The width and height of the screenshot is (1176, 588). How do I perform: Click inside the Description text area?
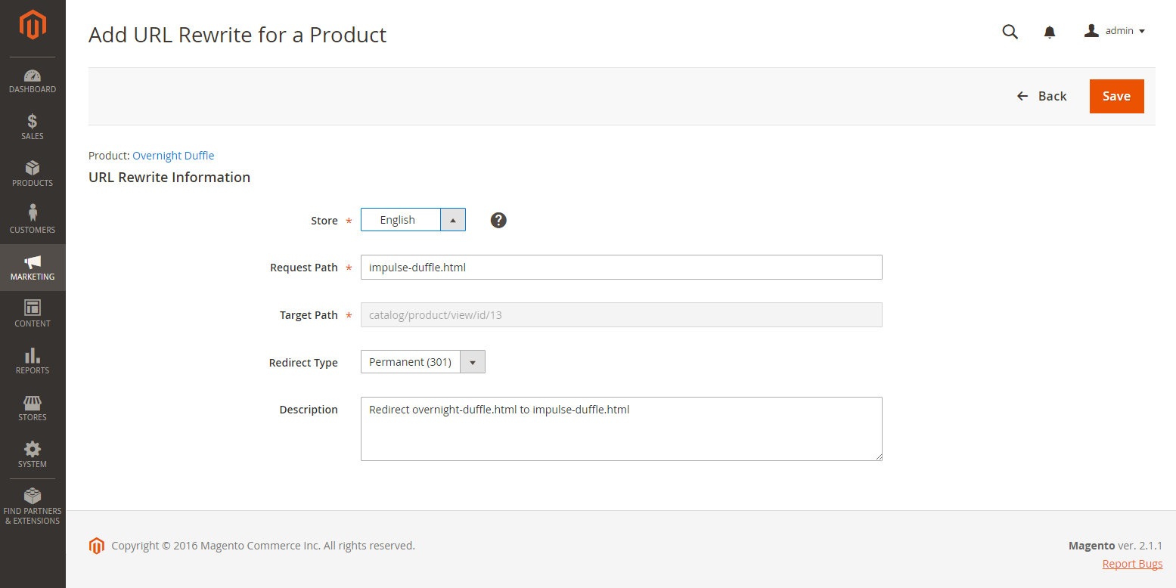(x=622, y=429)
